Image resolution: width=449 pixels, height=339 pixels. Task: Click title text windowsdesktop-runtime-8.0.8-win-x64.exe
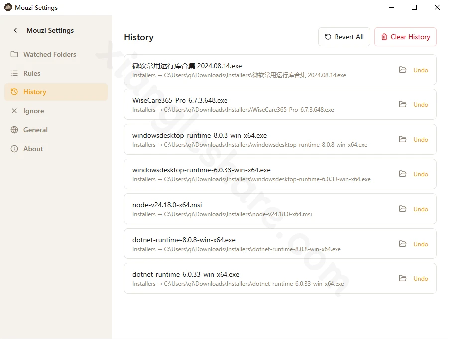(200, 136)
